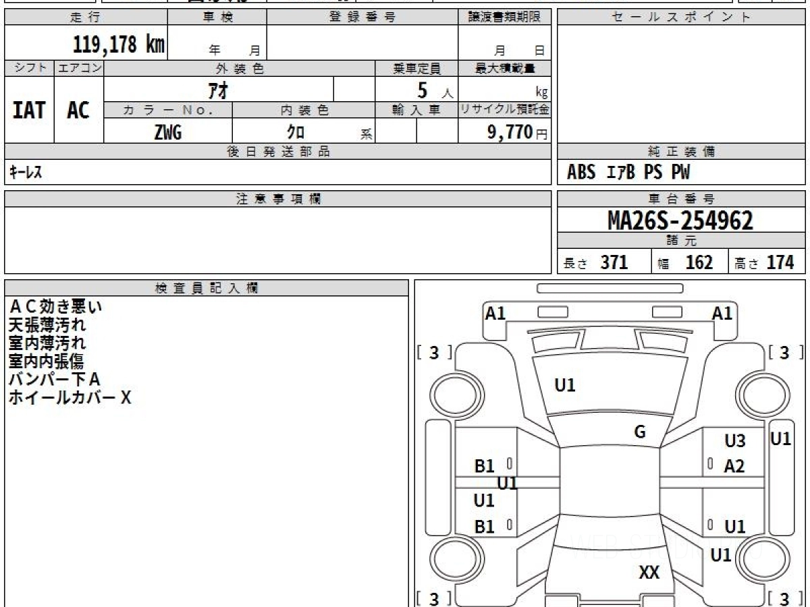Select the note ホイールカバーX
This screenshot has width=810, height=607.
tap(70, 398)
